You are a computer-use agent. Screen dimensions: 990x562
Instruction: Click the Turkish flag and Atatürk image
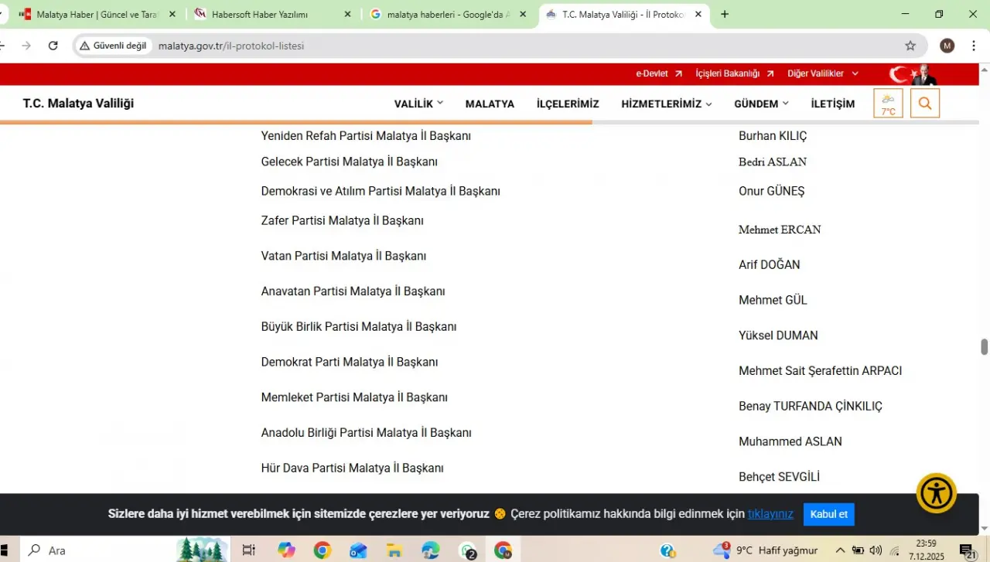coord(913,74)
